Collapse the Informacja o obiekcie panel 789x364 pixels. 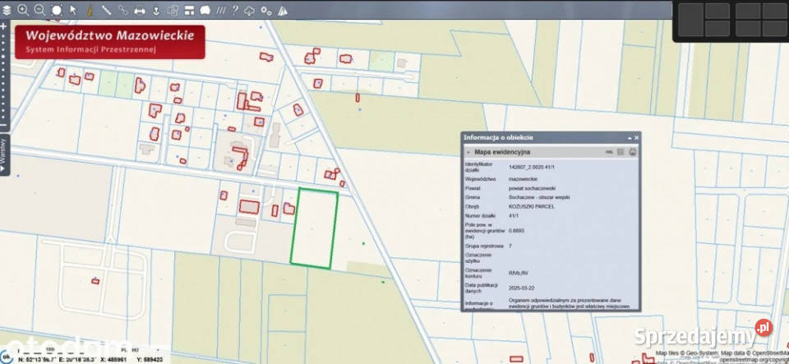point(629,138)
